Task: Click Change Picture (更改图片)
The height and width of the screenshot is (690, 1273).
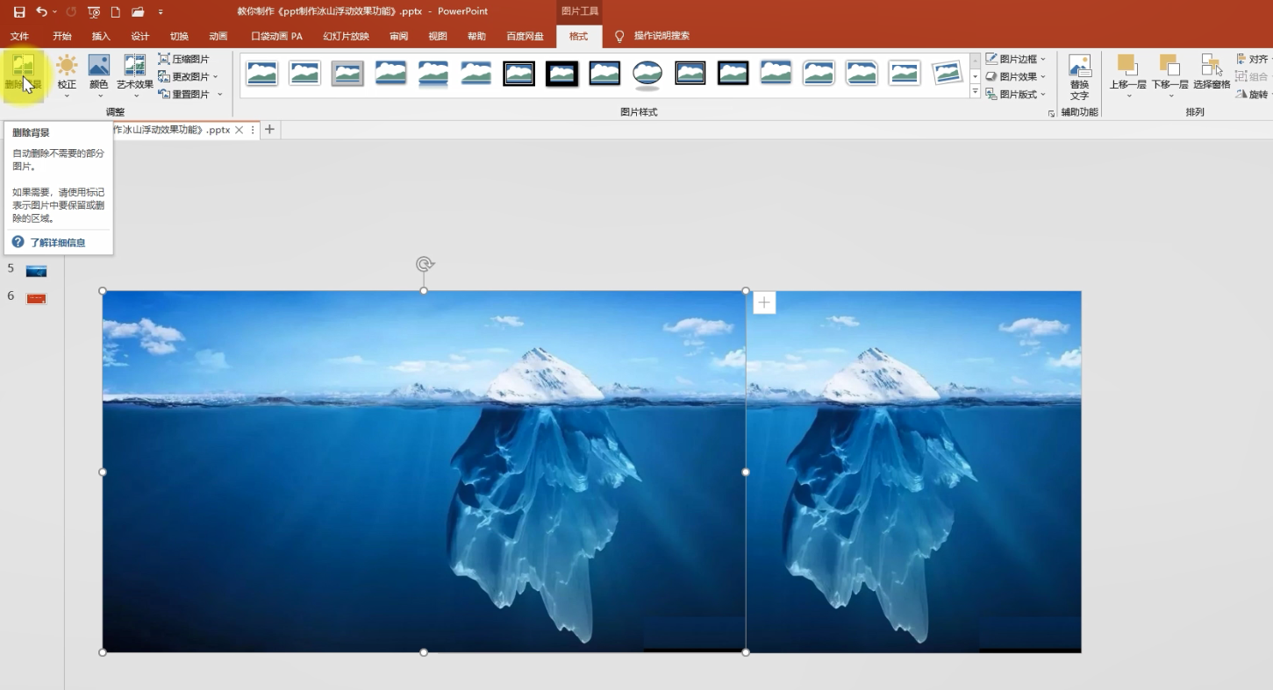Action: tap(188, 76)
